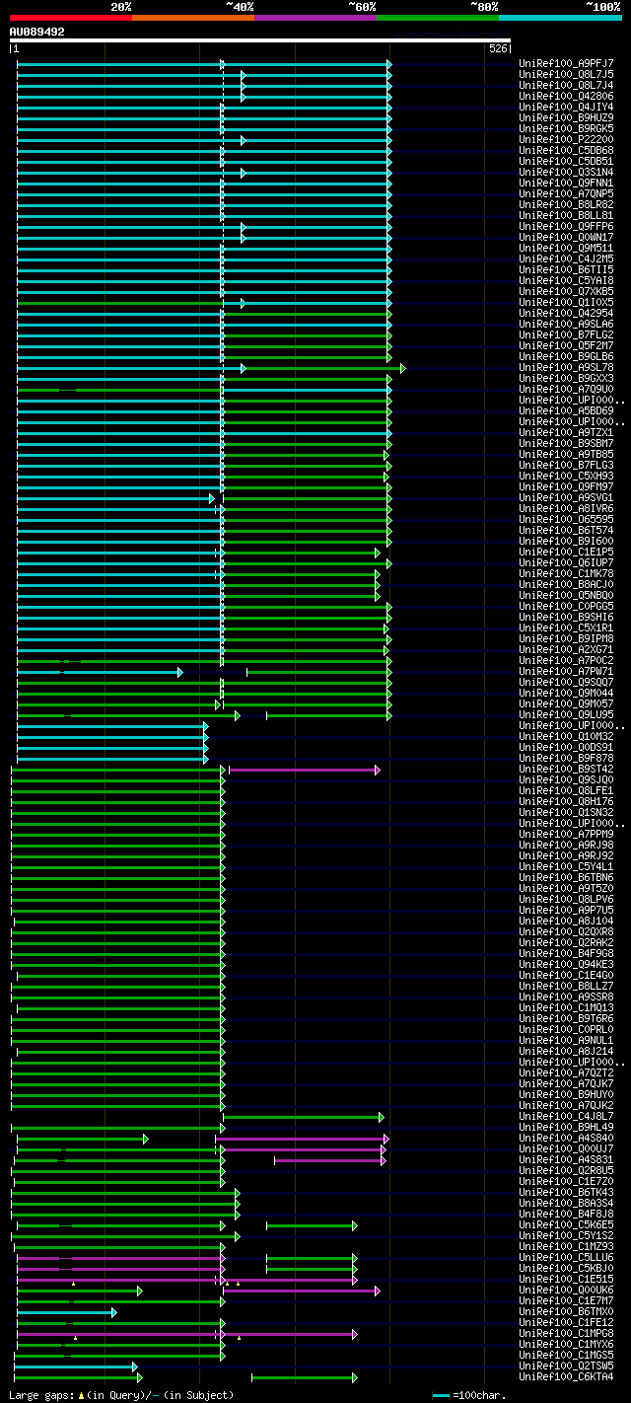This screenshot has height=1403, width=631.
Task: Click label UniRef100_B6TMX0
Action: point(567,1312)
